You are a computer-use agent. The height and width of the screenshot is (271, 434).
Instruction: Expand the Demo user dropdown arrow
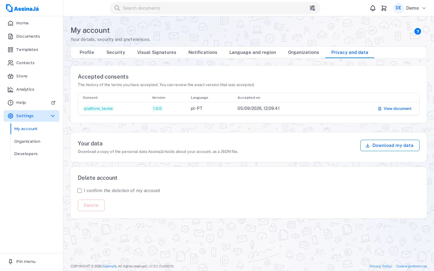[424, 8]
